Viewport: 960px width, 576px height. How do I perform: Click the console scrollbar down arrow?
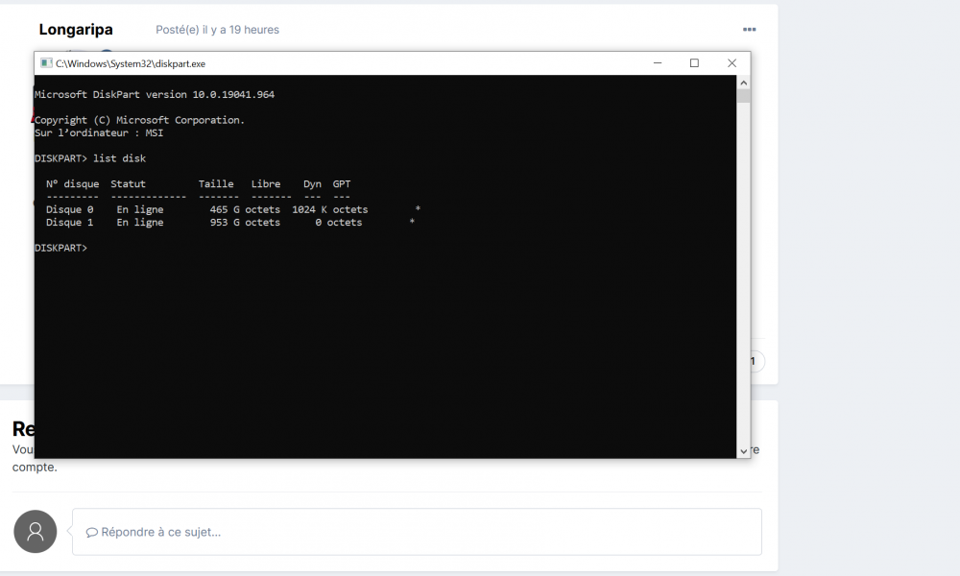743,451
